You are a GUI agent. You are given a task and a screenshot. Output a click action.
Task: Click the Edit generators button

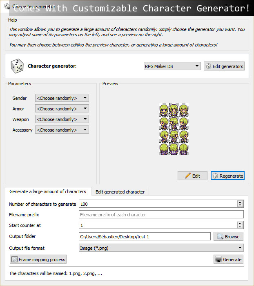(224, 66)
